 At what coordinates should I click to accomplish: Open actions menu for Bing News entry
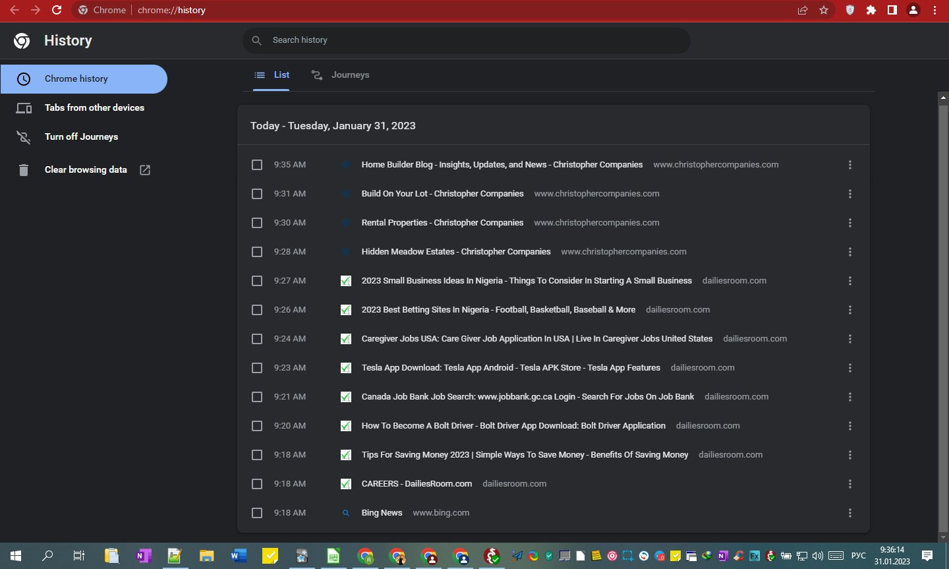[850, 513]
